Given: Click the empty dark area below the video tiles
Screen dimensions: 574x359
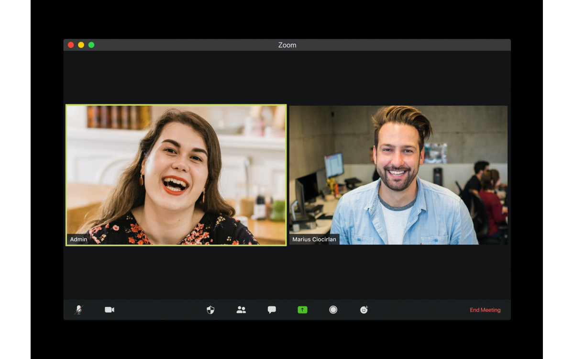Looking at the screenshot, I should point(287,272).
